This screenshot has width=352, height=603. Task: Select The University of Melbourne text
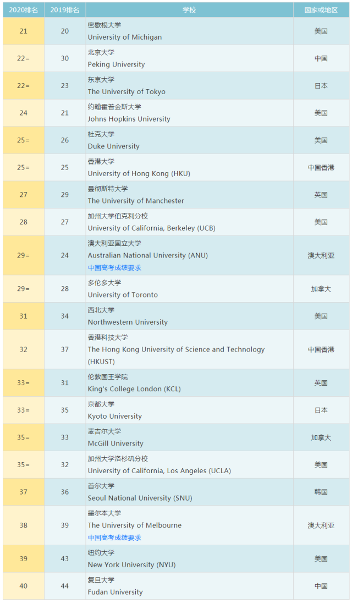pos(135,525)
